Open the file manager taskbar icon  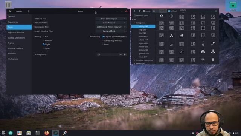[29, 133]
